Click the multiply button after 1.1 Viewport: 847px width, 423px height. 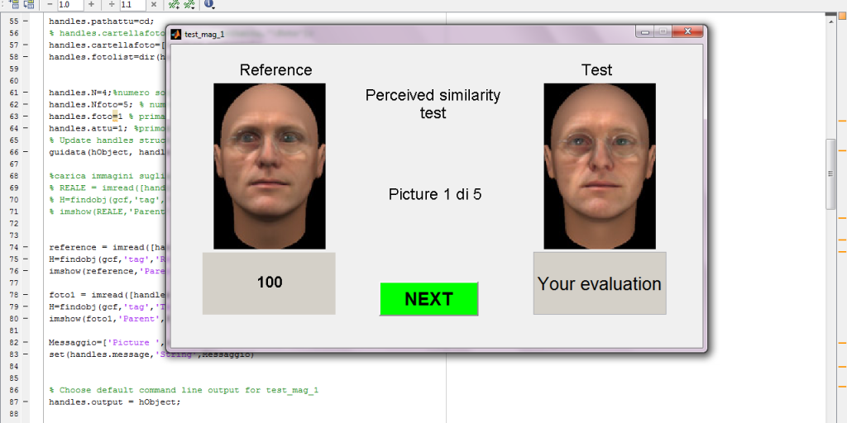pyautogui.click(x=153, y=5)
